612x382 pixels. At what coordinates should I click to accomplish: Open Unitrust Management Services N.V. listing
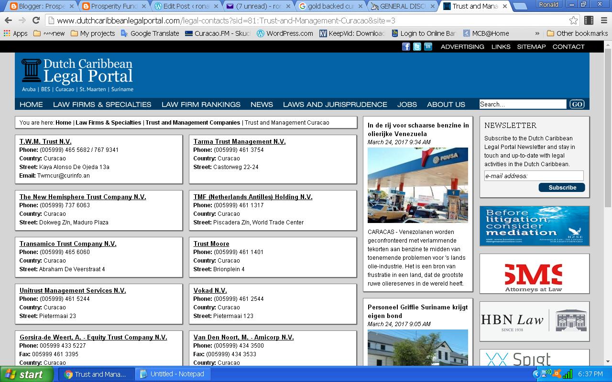tap(73, 290)
